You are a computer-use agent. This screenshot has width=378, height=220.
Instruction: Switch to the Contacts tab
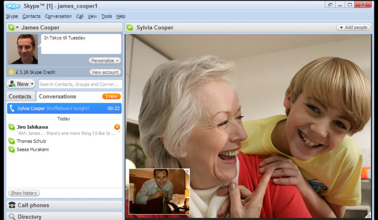(x=20, y=96)
